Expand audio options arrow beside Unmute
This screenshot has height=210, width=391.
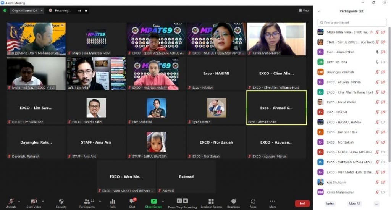(19, 201)
